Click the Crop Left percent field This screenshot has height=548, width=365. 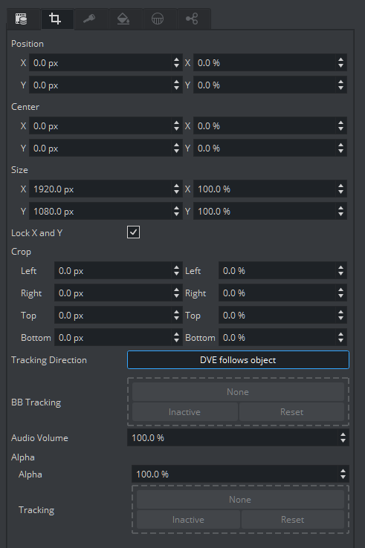[279, 271]
